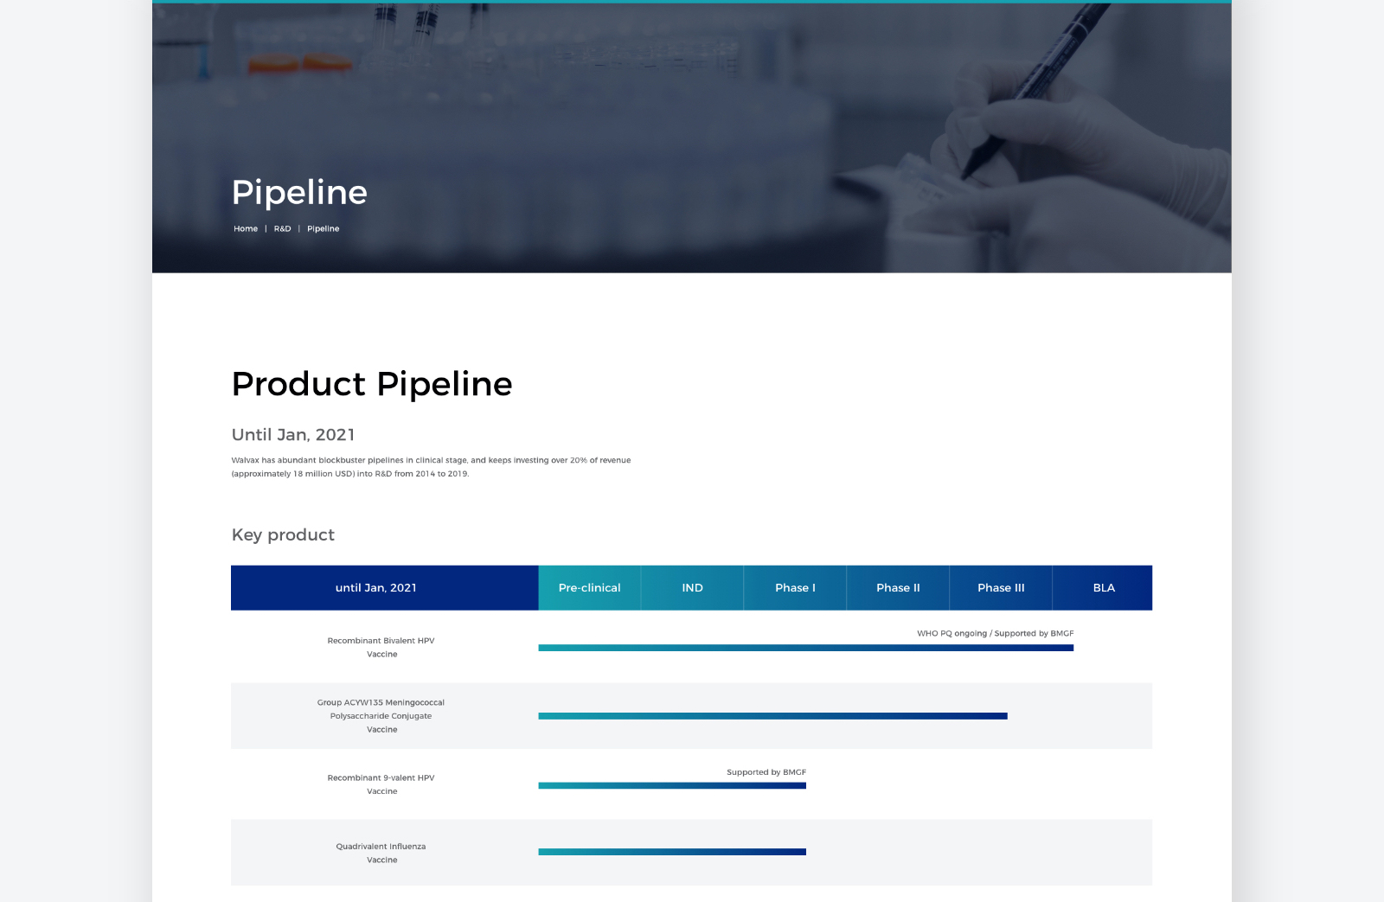
Task: Select the Pipeline breadcrumb item
Action: 323,229
